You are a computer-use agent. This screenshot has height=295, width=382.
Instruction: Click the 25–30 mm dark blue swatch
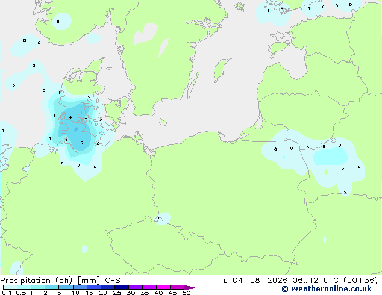point(121,287)
